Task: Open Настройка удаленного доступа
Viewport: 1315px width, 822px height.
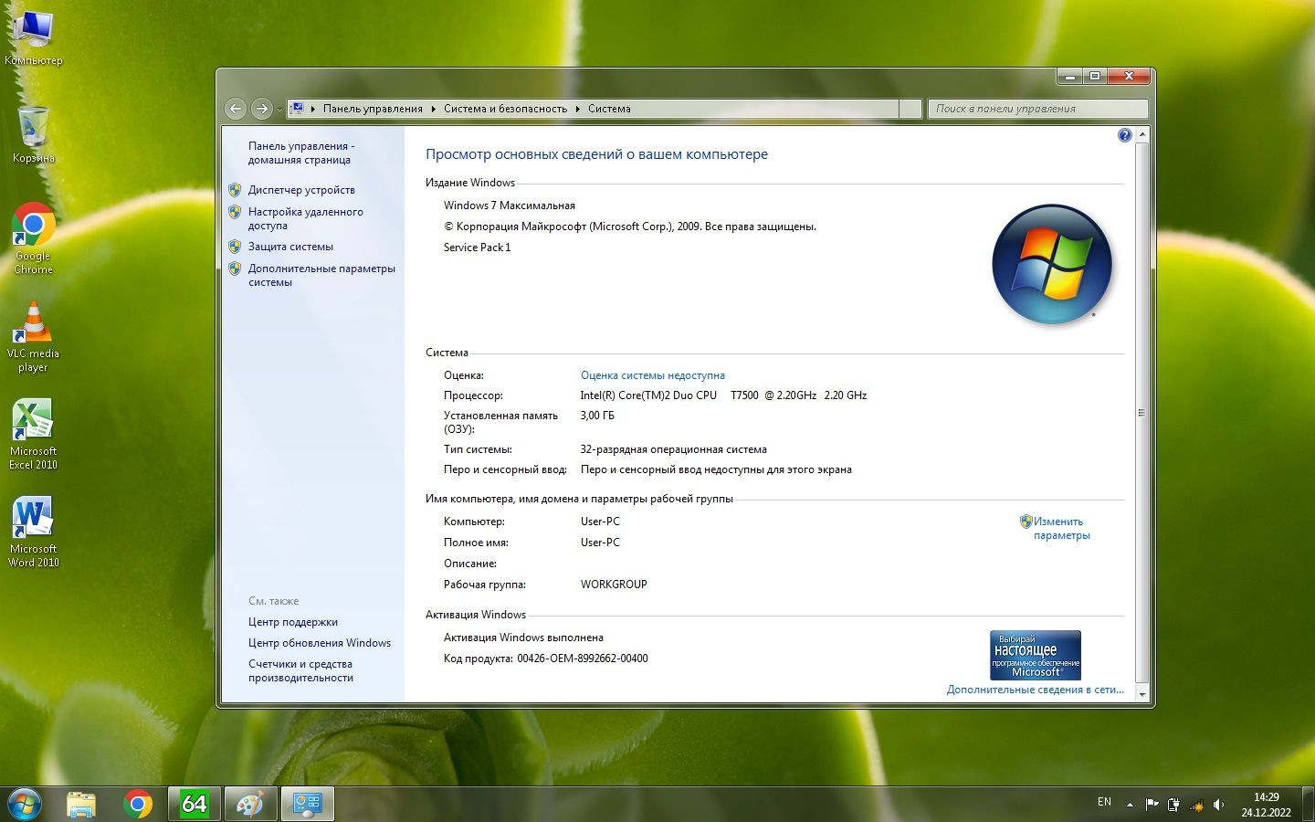Action: pos(305,218)
